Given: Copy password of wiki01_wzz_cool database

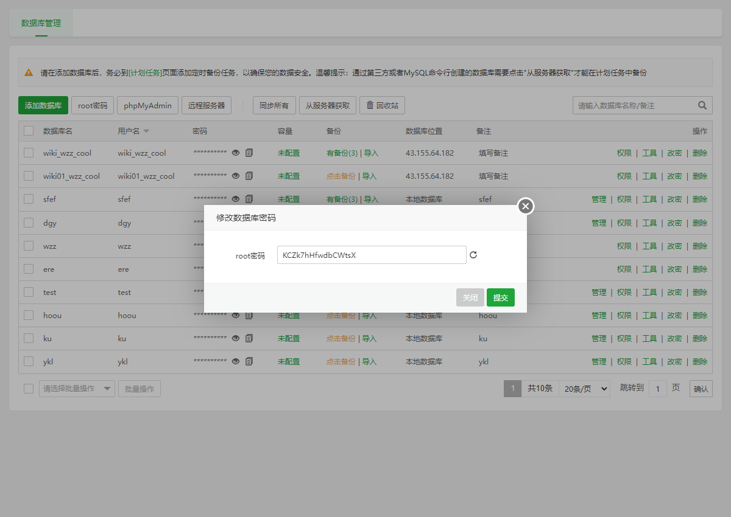Looking at the screenshot, I should click(x=249, y=176).
